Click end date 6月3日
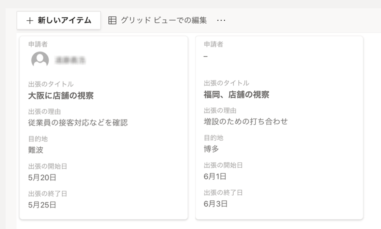Image resolution: width=381 pixels, height=229 pixels. 215,204
